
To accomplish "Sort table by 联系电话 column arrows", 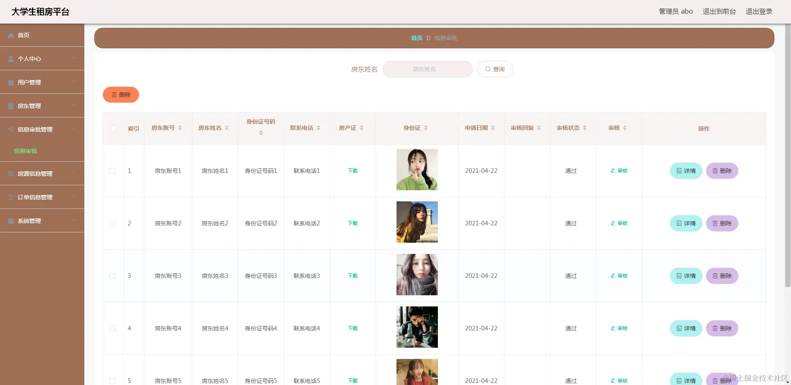I will coord(318,128).
